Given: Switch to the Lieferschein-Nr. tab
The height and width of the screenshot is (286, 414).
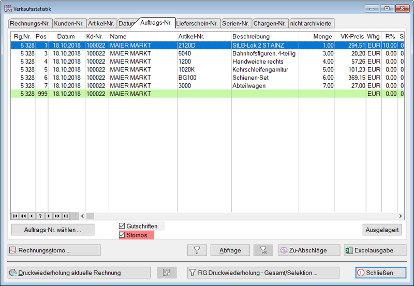Looking at the screenshot, I should click(197, 23).
